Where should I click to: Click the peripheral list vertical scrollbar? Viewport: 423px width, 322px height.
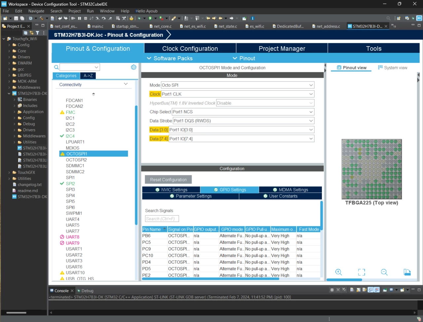[x=136, y=165]
